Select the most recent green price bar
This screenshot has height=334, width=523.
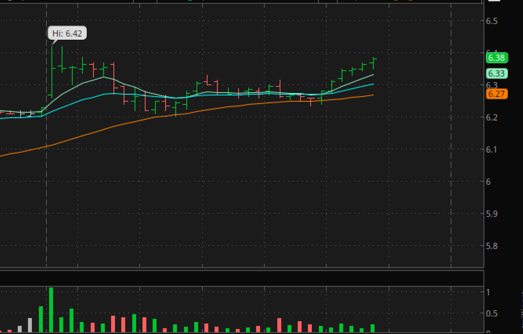click(373, 63)
